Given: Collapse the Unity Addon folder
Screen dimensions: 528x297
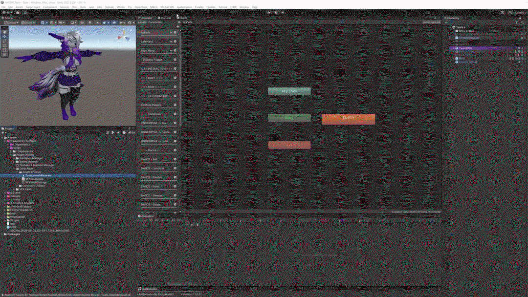Looking at the screenshot, I should (15, 169).
